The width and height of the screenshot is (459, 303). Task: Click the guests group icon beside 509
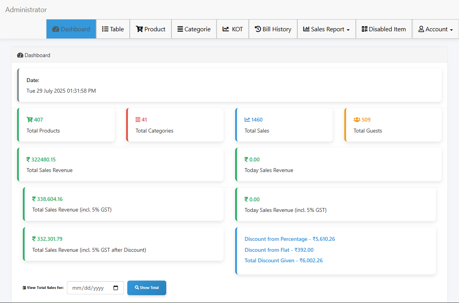pyautogui.click(x=357, y=120)
